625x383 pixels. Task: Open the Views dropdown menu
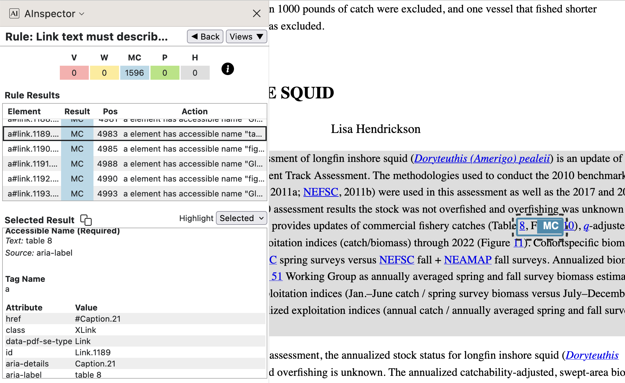coord(246,37)
